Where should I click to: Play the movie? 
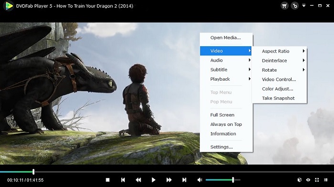coord(153,180)
